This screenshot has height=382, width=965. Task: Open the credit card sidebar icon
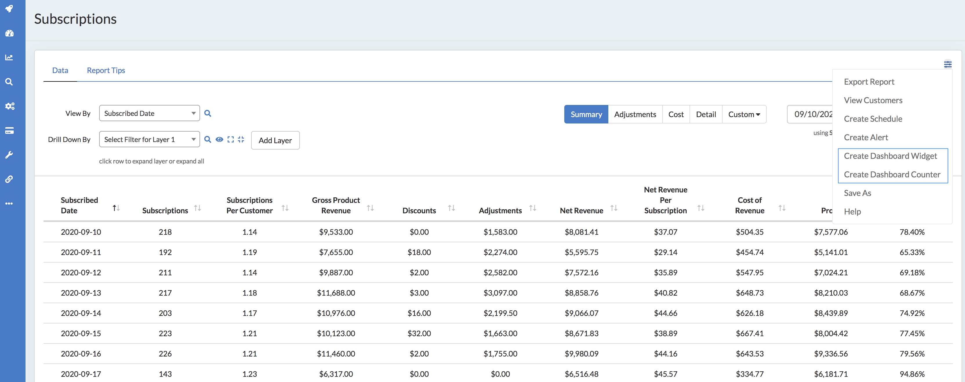9,130
